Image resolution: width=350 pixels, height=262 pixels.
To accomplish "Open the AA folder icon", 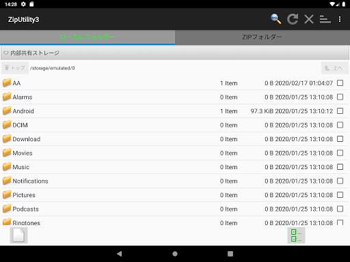I will coord(7,83).
